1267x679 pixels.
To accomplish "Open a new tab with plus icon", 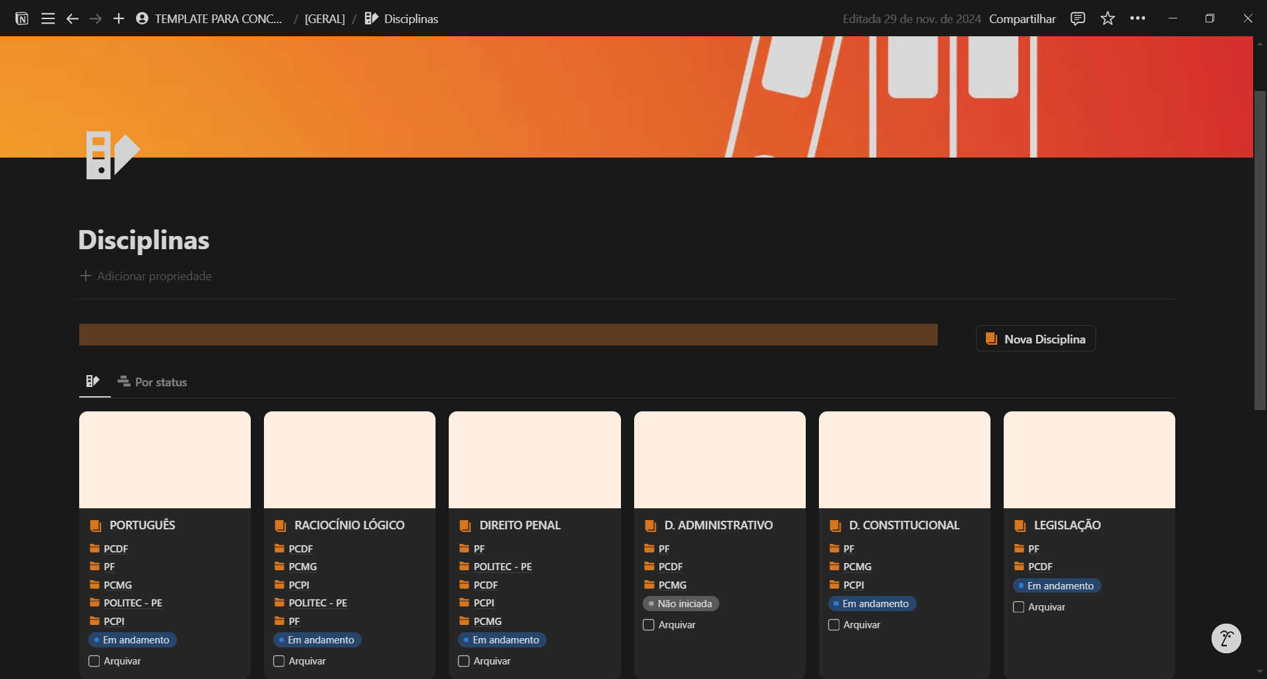I will point(119,18).
